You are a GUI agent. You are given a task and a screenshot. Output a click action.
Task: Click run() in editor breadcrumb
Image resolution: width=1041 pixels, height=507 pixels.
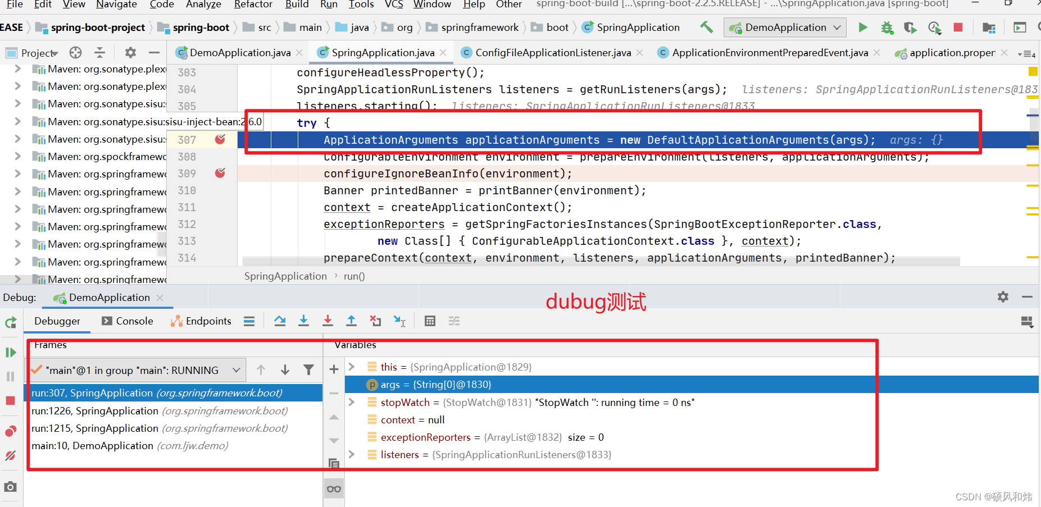[x=354, y=276]
